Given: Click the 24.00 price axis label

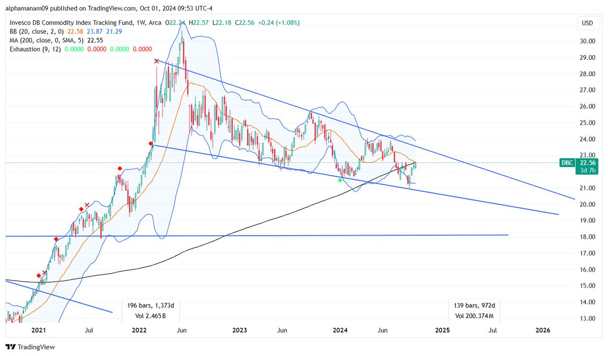Looking at the screenshot, I should [x=587, y=139].
